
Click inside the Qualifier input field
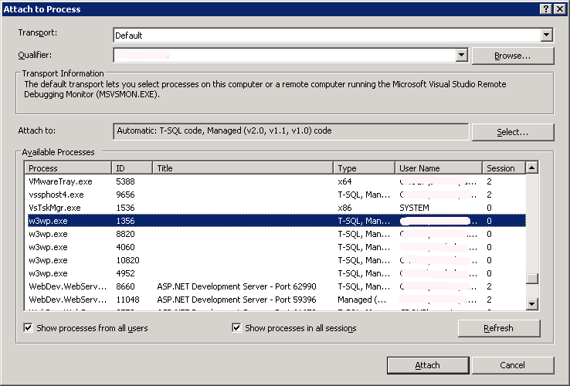pyautogui.click(x=285, y=56)
